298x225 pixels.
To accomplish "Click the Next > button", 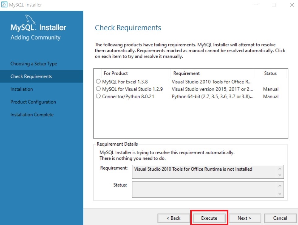I will pyautogui.click(x=244, y=218).
